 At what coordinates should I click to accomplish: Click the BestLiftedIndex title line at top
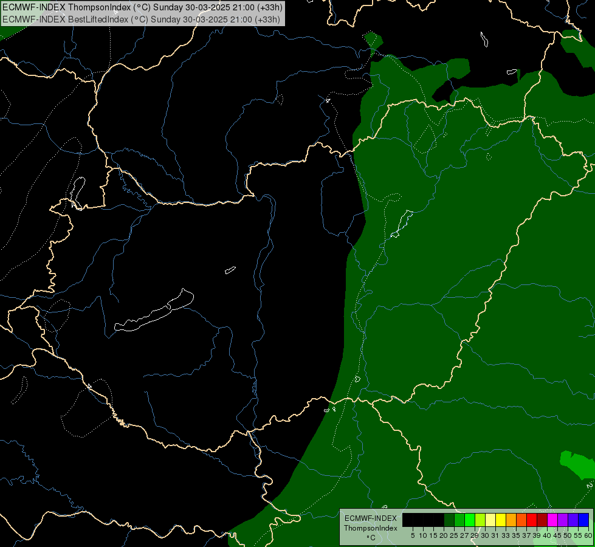point(141,19)
